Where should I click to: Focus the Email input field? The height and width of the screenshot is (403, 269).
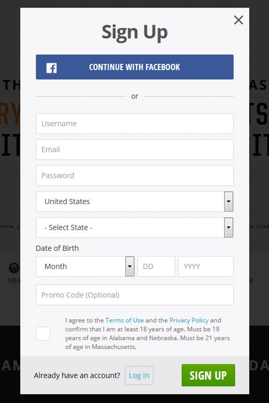(x=135, y=150)
